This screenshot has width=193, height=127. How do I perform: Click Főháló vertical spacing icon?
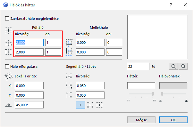pos(8,52)
